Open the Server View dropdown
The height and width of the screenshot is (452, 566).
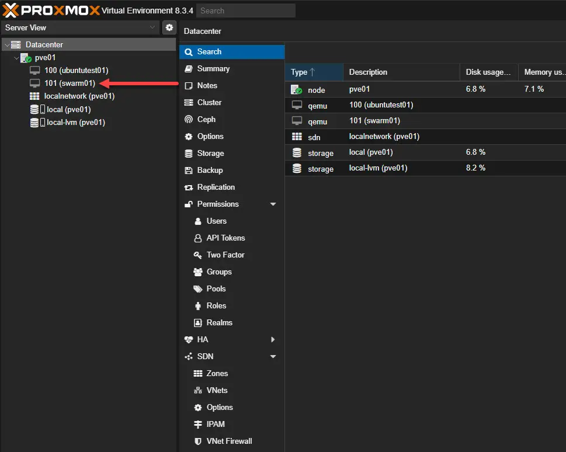click(x=81, y=27)
